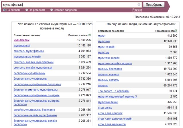Click the 'фильмы бесплатно' related link

(x=110, y=69)
